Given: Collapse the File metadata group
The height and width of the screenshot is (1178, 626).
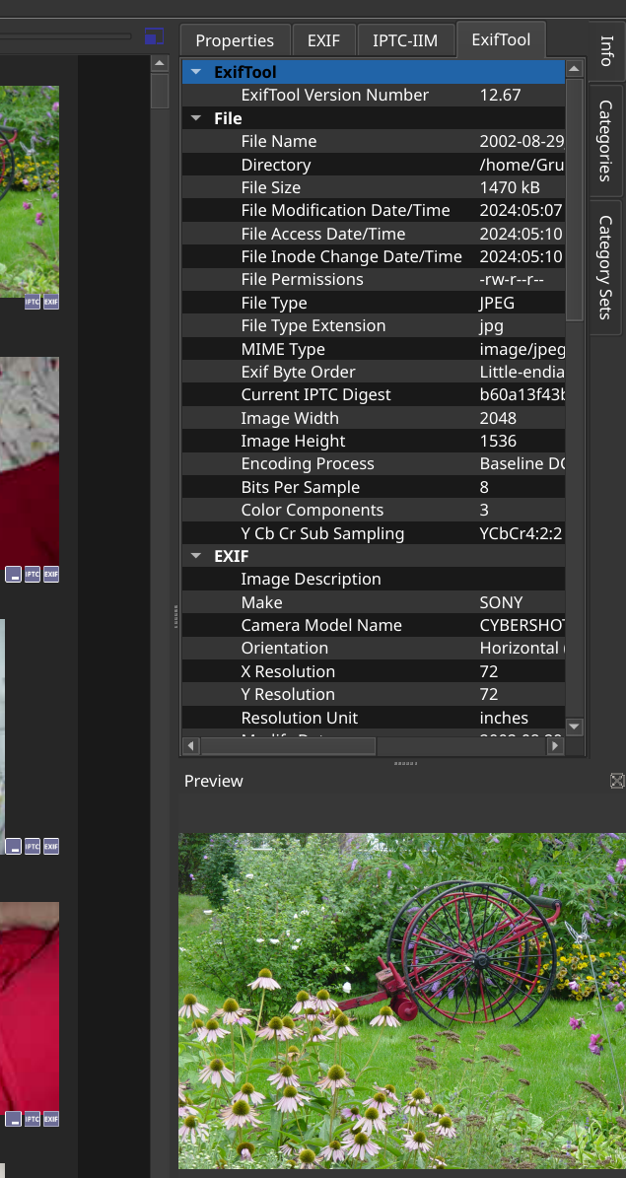Looking at the screenshot, I should click(x=196, y=118).
